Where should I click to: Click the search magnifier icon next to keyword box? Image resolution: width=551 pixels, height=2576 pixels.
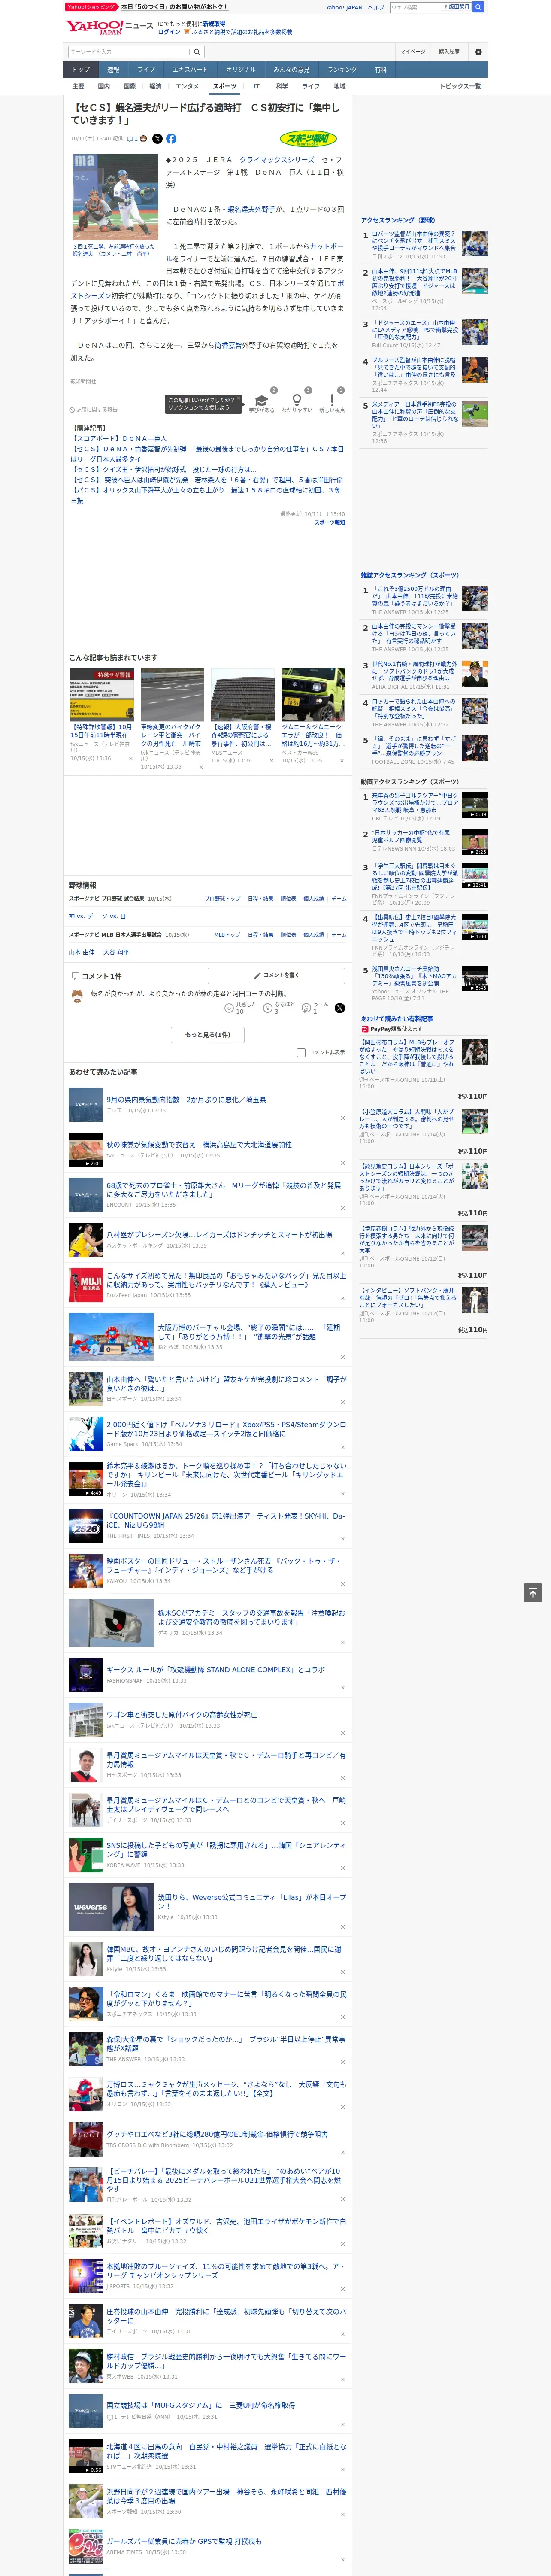pyautogui.click(x=197, y=51)
